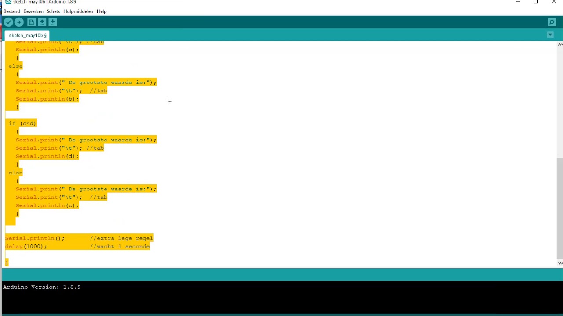Open a sketch with the Open icon
This screenshot has height=316, width=563.
point(42,22)
